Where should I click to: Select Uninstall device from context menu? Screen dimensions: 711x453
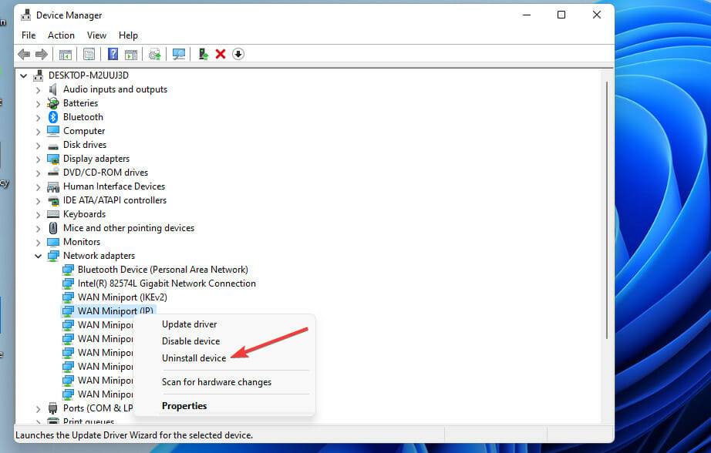click(x=194, y=358)
